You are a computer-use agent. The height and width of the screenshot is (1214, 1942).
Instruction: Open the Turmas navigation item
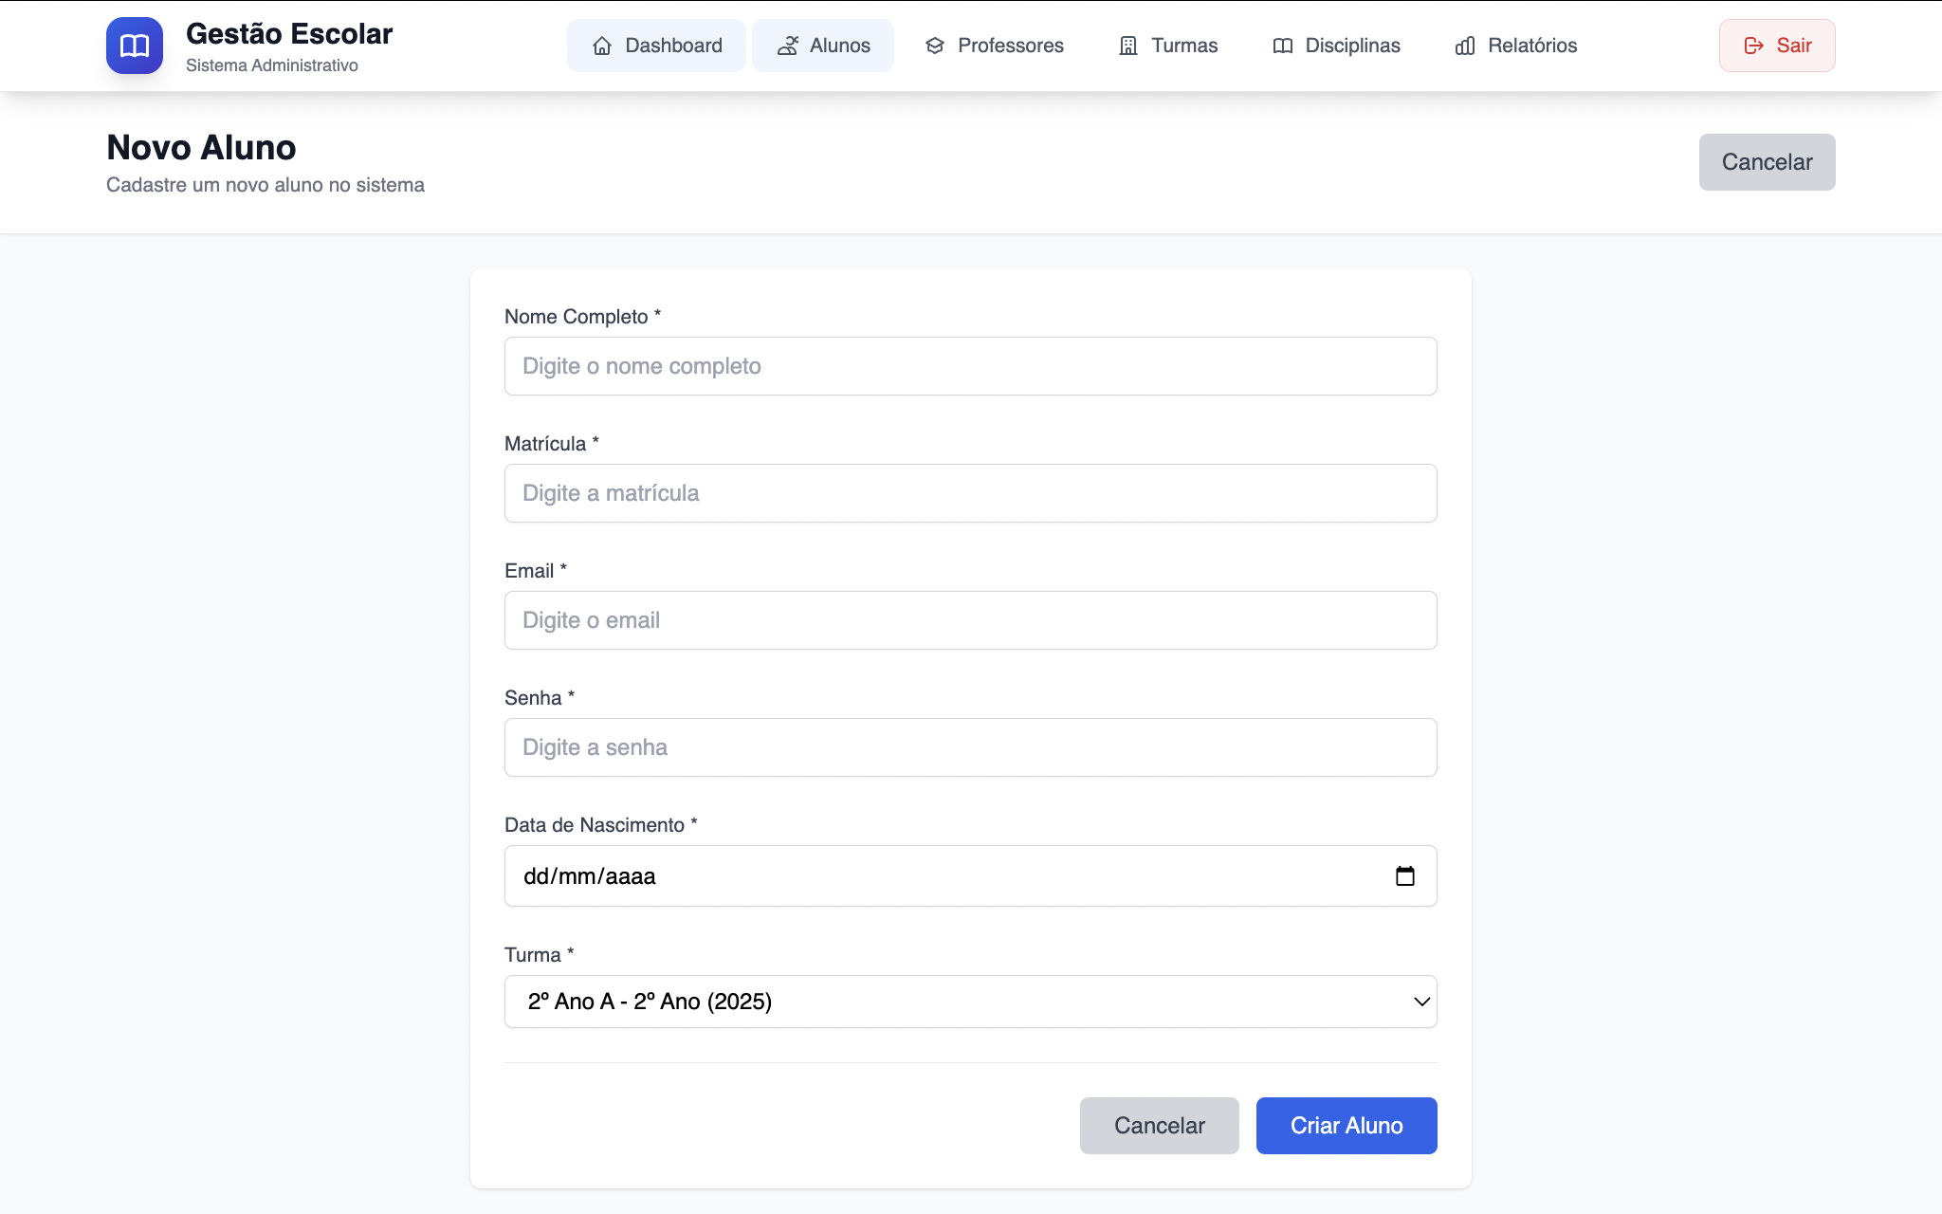pyautogui.click(x=1168, y=46)
